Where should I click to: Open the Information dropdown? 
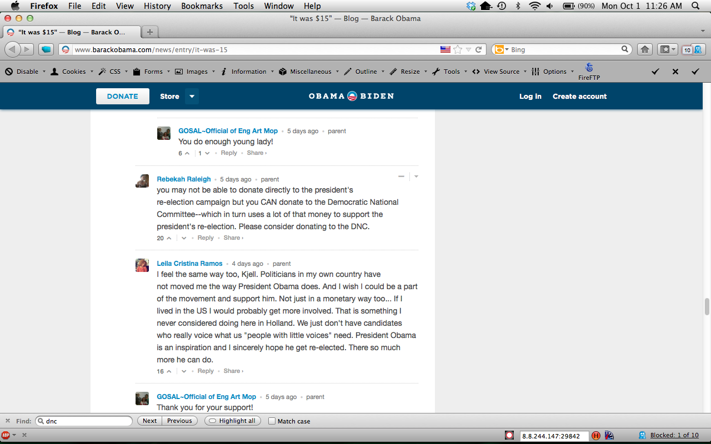tap(247, 72)
